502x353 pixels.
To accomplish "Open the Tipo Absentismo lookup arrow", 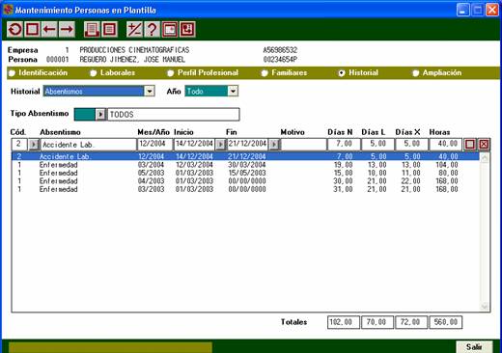I will click(100, 115).
